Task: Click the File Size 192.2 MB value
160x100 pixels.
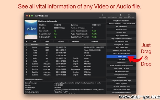Action: point(57,25)
